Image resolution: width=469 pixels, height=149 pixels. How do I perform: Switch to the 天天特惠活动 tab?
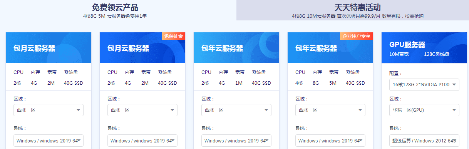(x=352, y=10)
